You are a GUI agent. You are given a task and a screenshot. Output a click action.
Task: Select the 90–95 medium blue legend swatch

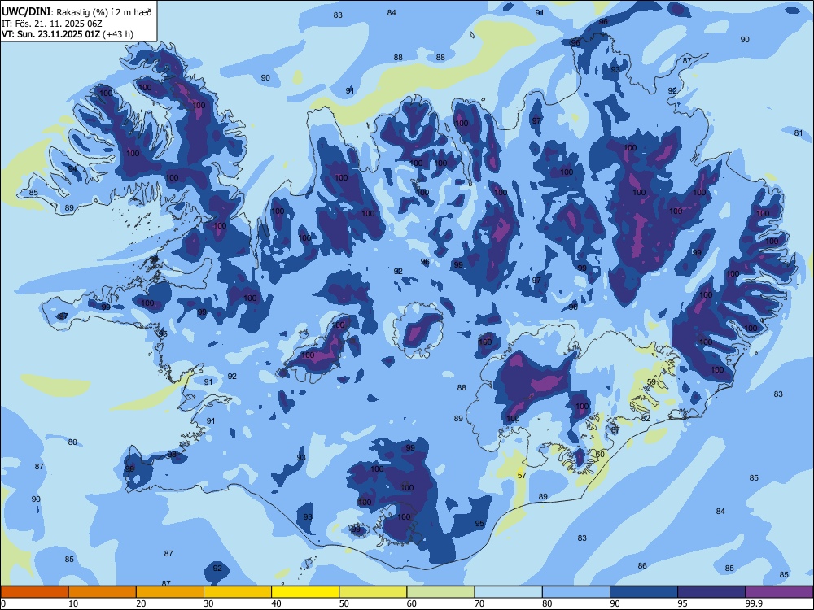pos(644,592)
